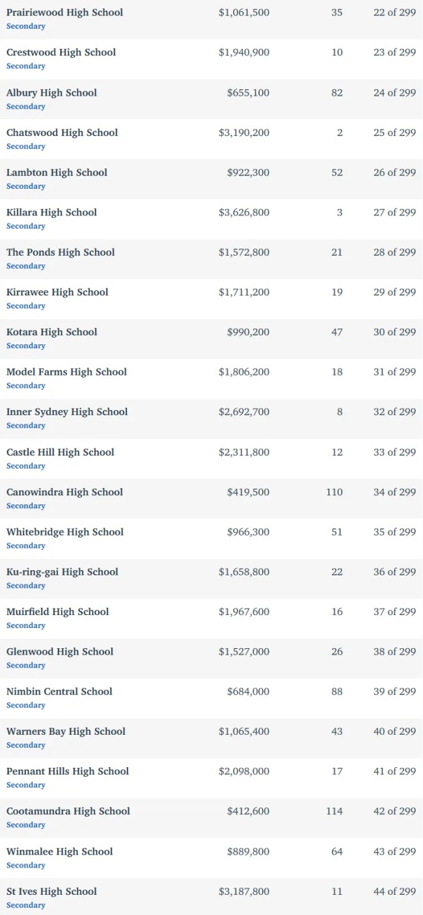Open the Model Farms High School link
This screenshot has width=423, height=915.
click(66, 372)
